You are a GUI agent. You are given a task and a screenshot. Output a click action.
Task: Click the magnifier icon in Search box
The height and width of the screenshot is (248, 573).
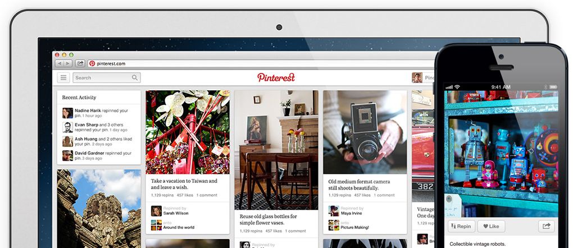tap(135, 78)
